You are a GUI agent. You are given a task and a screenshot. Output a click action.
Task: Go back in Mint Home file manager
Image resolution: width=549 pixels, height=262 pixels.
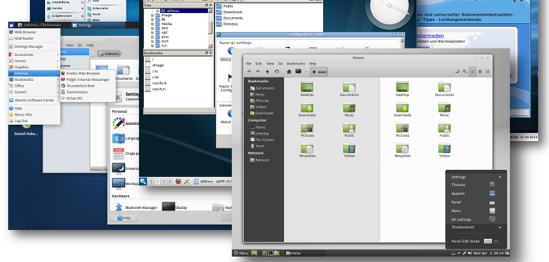[x=249, y=72]
